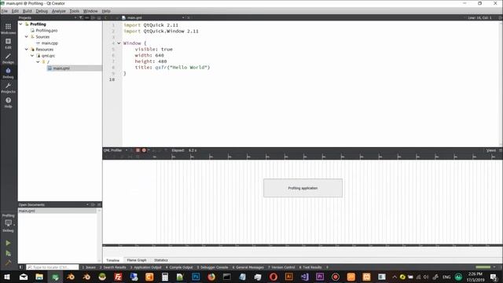Viewport: 503px width, 283px height.
Task: Switch to Design mode in sidebar
Action: pyautogui.click(x=8, y=58)
